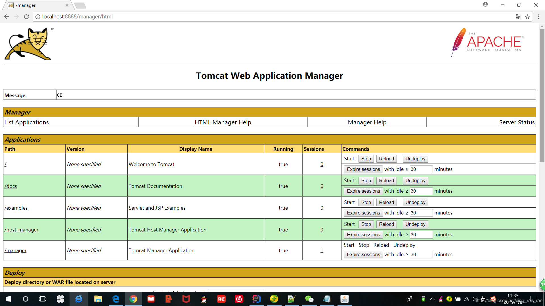The image size is (545, 306).
Task: Open the /manager application link
Action: (x=15, y=250)
